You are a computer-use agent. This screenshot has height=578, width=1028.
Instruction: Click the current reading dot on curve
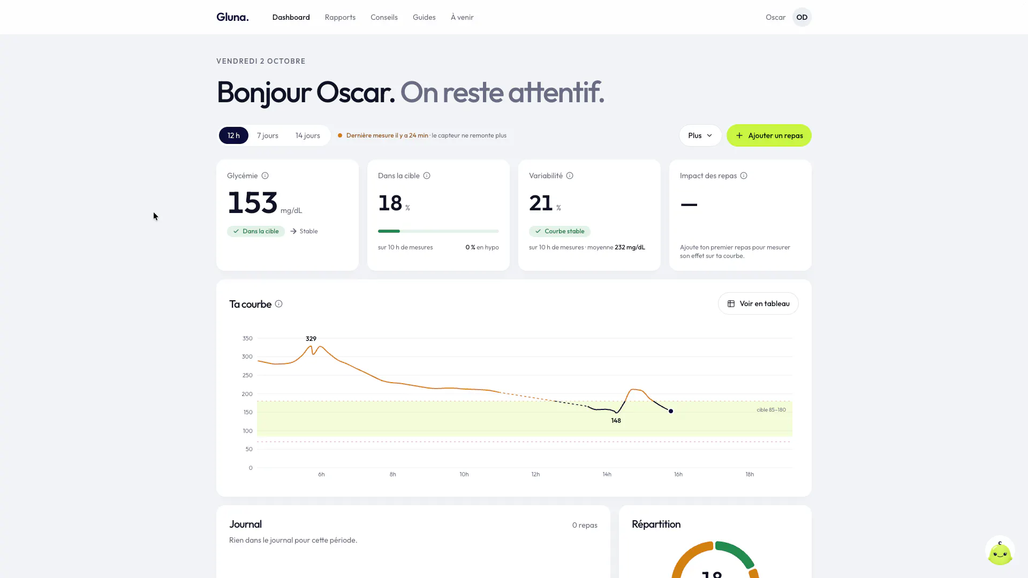(x=671, y=411)
